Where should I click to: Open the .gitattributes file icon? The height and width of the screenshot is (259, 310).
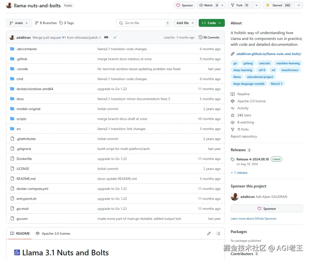coord(12,139)
